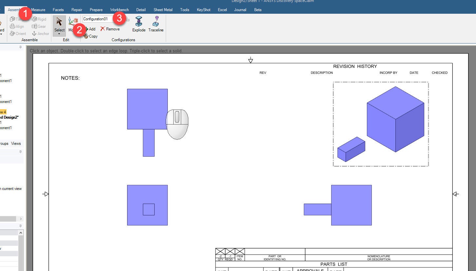Screen dimensions: 476x271
Task: Open the Excel ribbon tab
Action: tap(222, 10)
